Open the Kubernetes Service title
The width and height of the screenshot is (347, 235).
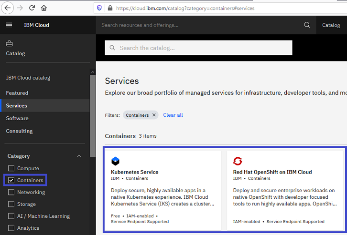tap(135, 172)
